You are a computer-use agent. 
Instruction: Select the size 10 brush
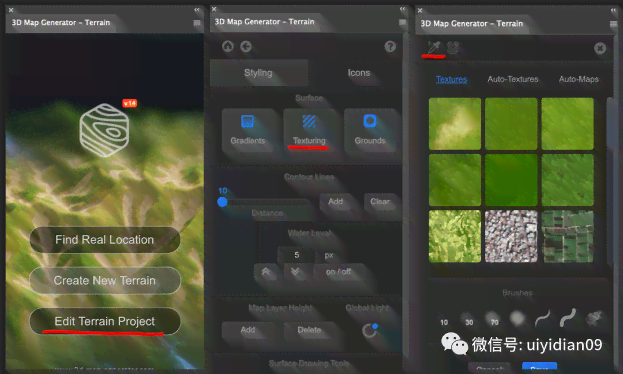coord(444,322)
